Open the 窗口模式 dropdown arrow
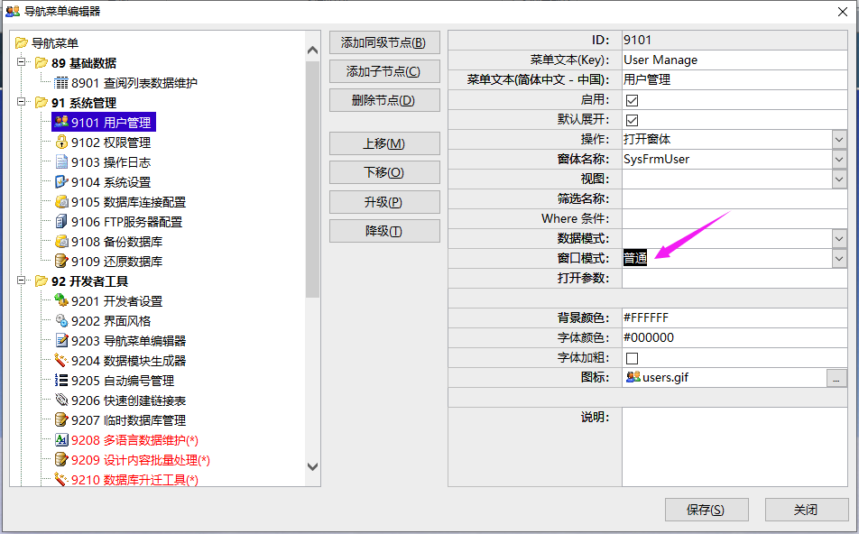859x534 pixels. (839, 258)
